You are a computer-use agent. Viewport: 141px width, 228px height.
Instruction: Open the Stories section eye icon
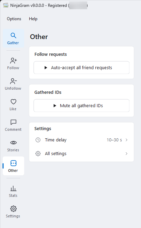[x=13, y=143]
